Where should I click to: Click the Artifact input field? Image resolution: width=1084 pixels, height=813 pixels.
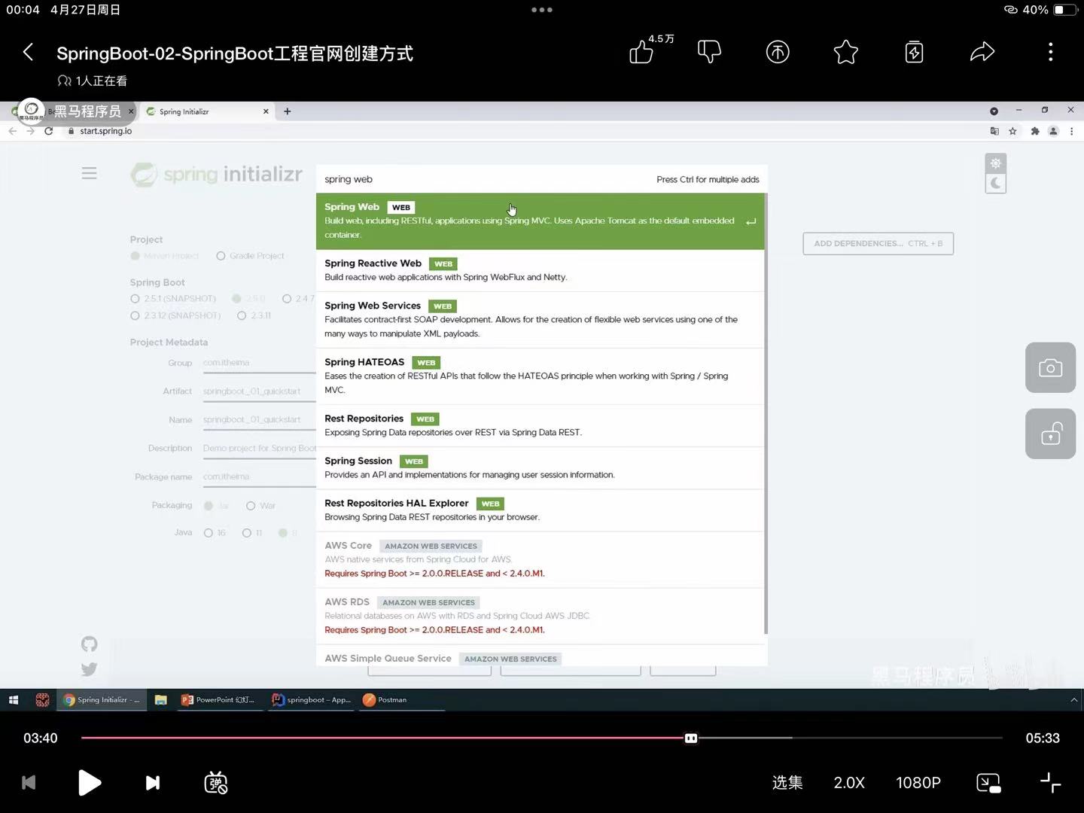pyautogui.click(x=259, y=391)
